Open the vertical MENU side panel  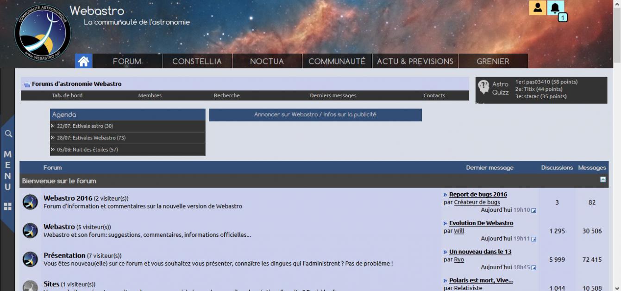(x=7, y=171)
